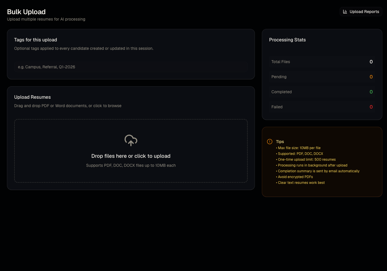Click the Processing Stats heading

287,40
